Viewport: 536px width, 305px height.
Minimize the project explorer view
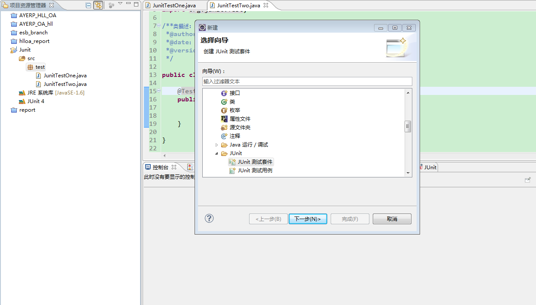pyautogui.click(x=128, y=3)
